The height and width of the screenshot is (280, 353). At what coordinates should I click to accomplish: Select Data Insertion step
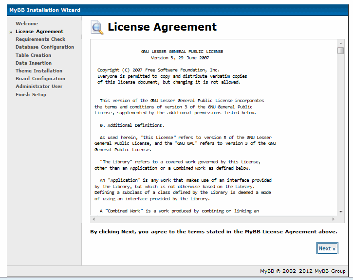point(34,63)
